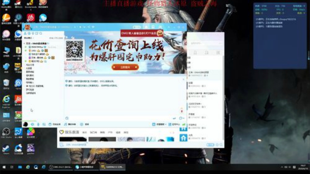Launch OBS Studio from desktop
Screen dimensions: 310x174
tap(6, 133)
